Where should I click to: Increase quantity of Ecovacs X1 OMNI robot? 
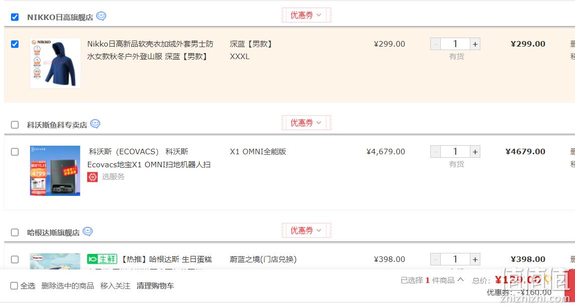(475, 151)
